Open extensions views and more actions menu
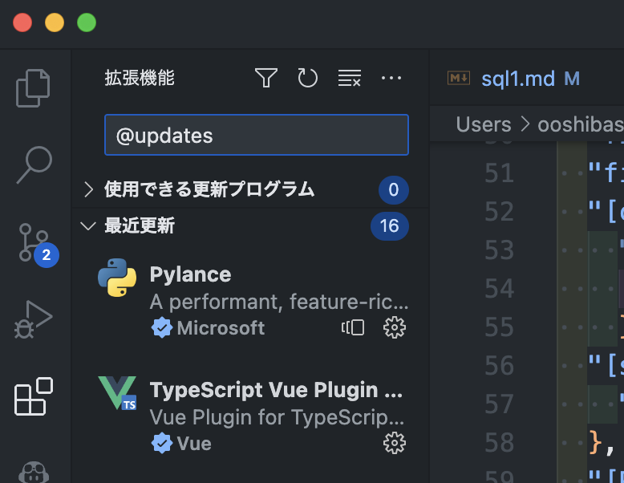 [391, 78]
